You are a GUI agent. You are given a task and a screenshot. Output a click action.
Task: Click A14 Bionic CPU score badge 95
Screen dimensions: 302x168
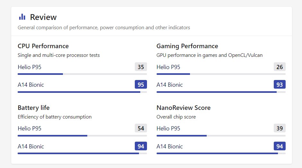pyautogui.click(x=141, y=84)
